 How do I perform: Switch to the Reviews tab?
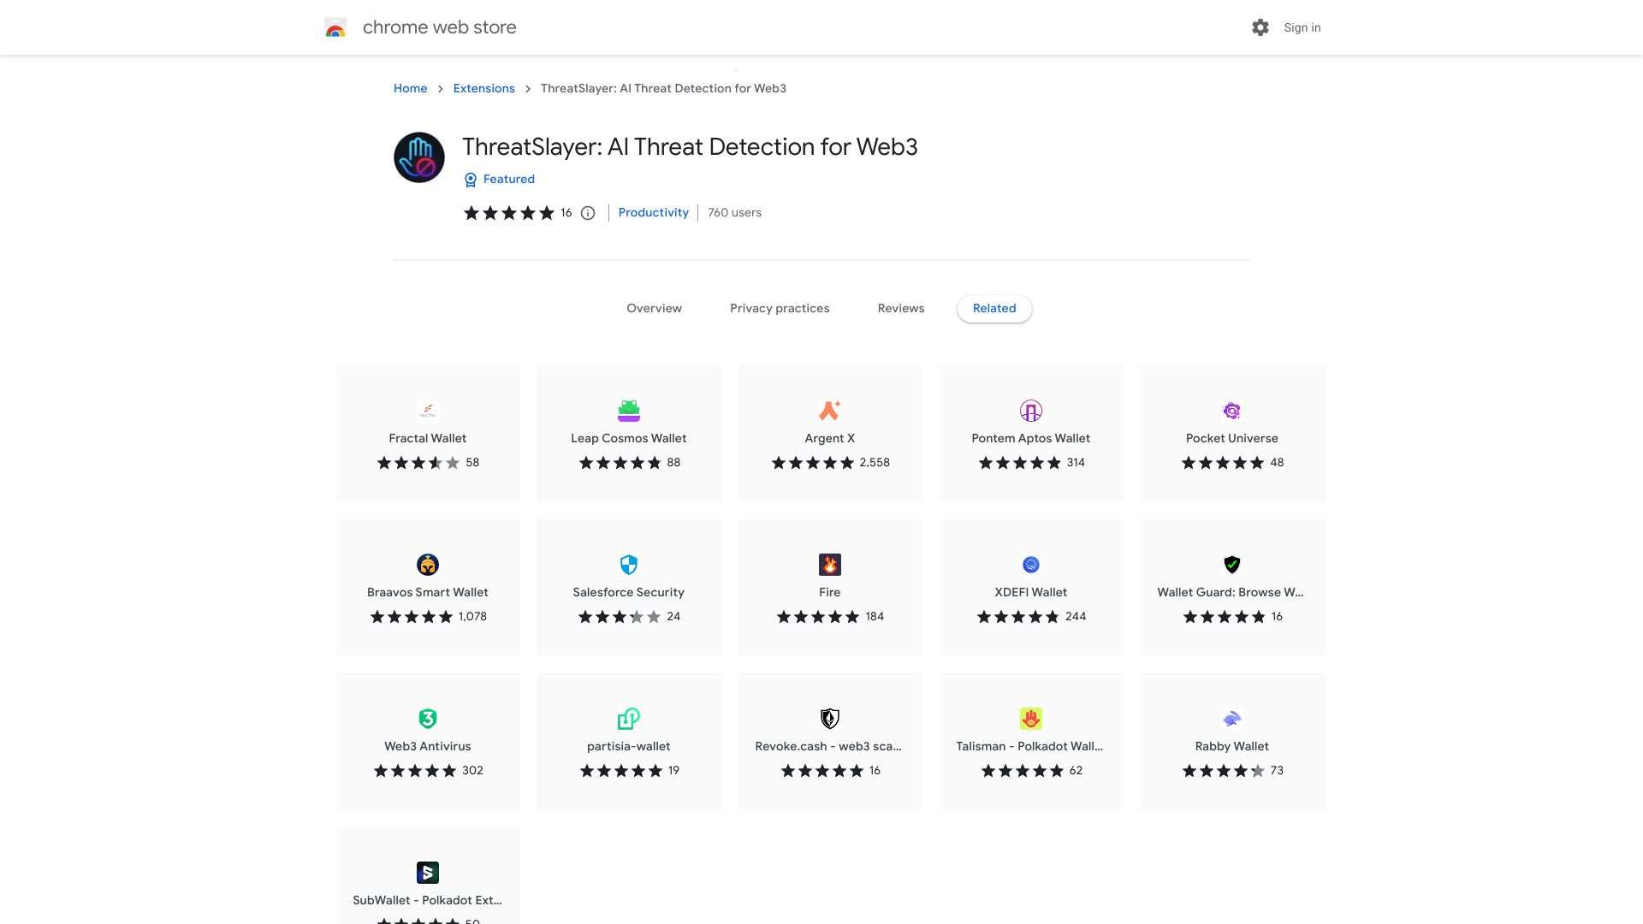pos(900,308)
